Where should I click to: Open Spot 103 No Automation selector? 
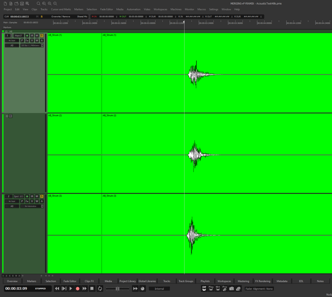click(30, 206)
